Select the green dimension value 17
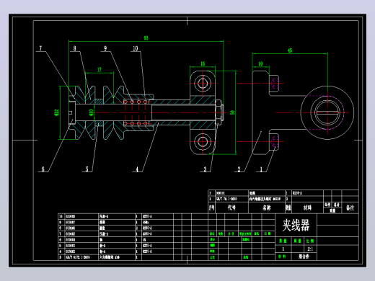This screenshot has height=281, width=375. pyautogui.click(x=100, y=70)
